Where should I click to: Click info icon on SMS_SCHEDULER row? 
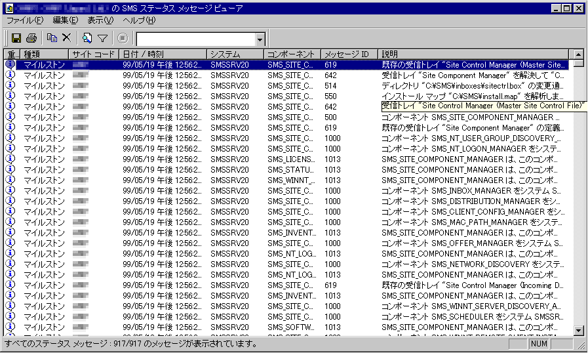tap(10, 316)
